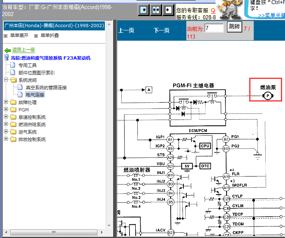Click the folder icon for 怠速控制系统

click(13, 117)
